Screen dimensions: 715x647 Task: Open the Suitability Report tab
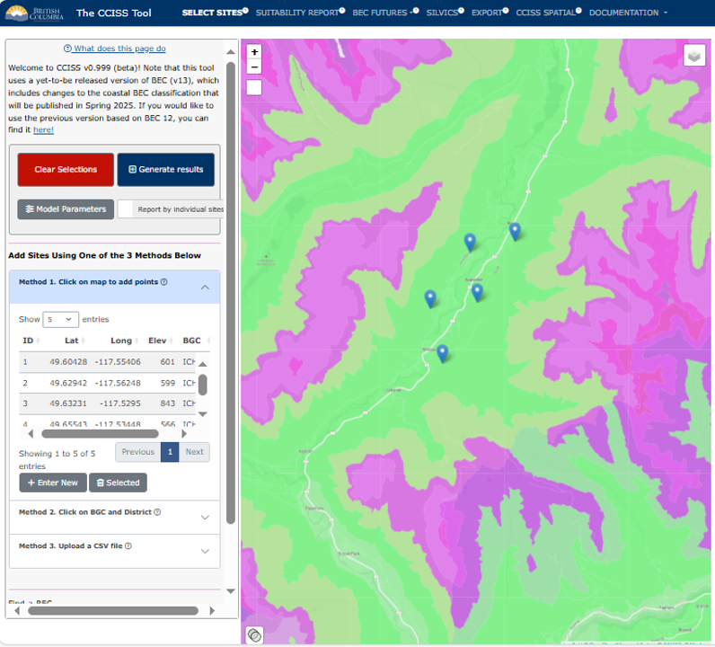click(x=296, y=13)
